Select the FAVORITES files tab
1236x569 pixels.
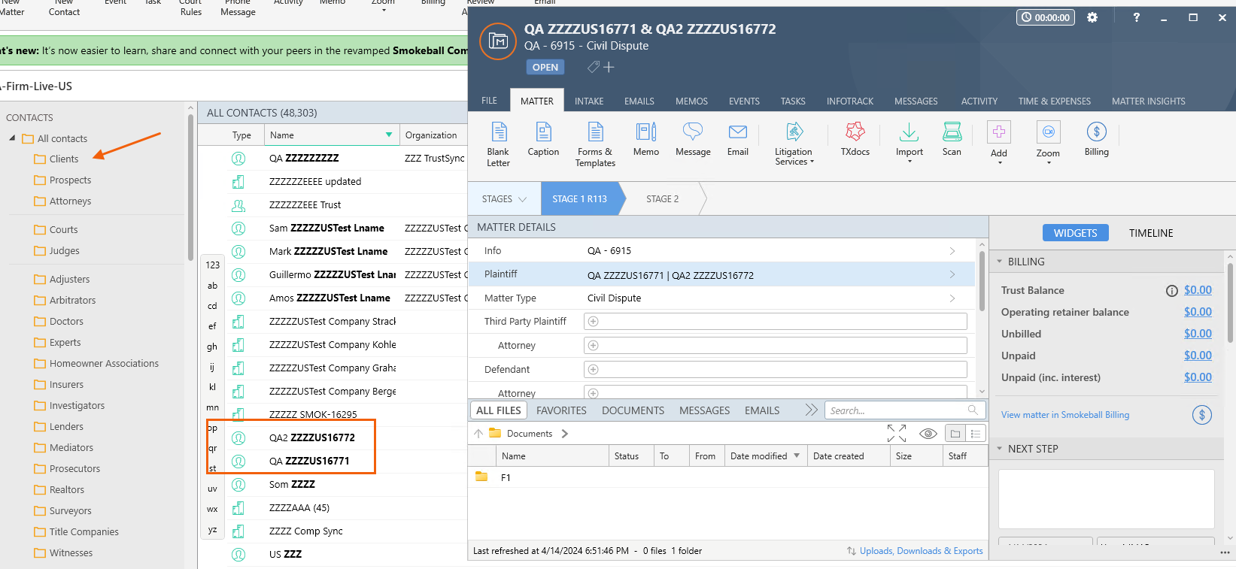tap(561, 410)
